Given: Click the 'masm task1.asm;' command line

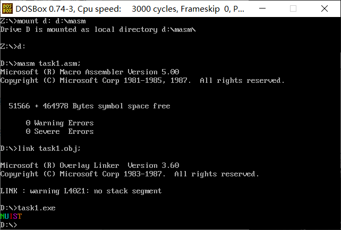Looking at the screenshot, I should pos(40,64).
